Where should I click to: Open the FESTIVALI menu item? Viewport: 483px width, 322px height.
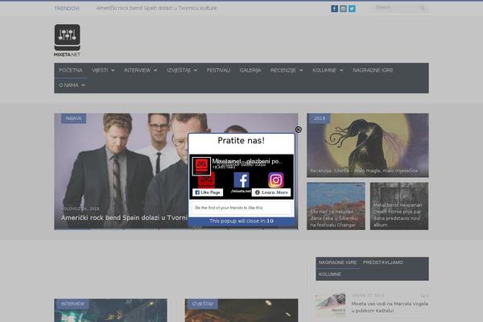[x=218, y=70]
